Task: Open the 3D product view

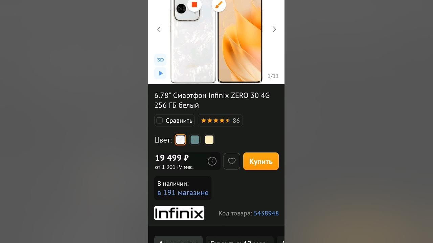Action: (160, 60)
